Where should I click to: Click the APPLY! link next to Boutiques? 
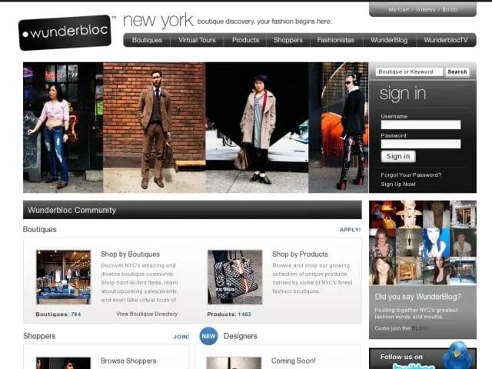coord(350,230)
